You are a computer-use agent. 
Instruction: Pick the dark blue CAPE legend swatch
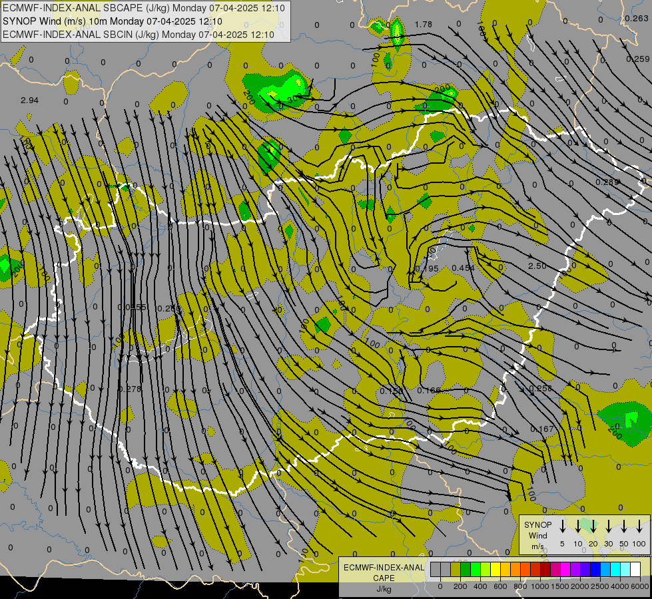pyautogui.click(x=595, y=569)
